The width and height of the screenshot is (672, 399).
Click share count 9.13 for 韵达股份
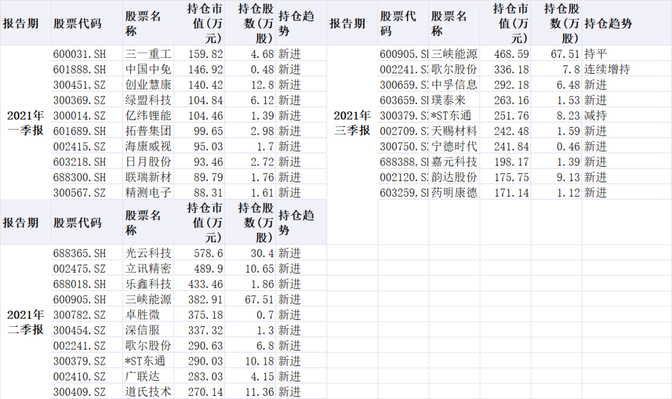coord(568,177)
